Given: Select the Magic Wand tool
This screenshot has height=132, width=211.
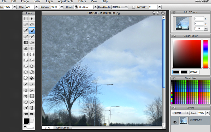Looking at the screenshot, I should pyautogui.click(x=26, y=25).
